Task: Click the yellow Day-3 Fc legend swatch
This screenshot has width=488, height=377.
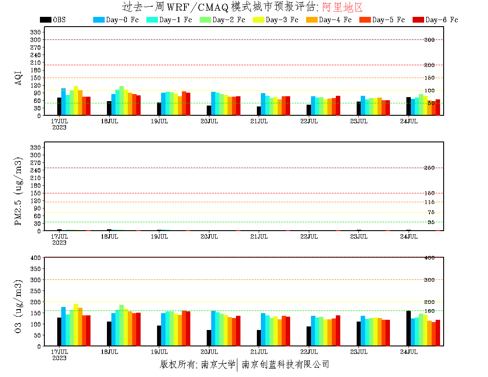Action: [x=258, y=20]
